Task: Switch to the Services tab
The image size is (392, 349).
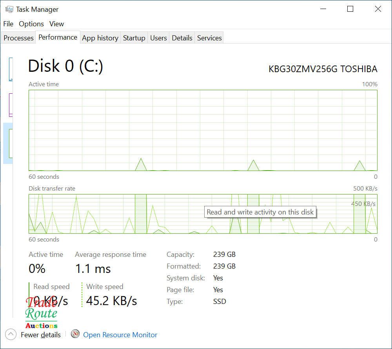Action: coord(209,38)
